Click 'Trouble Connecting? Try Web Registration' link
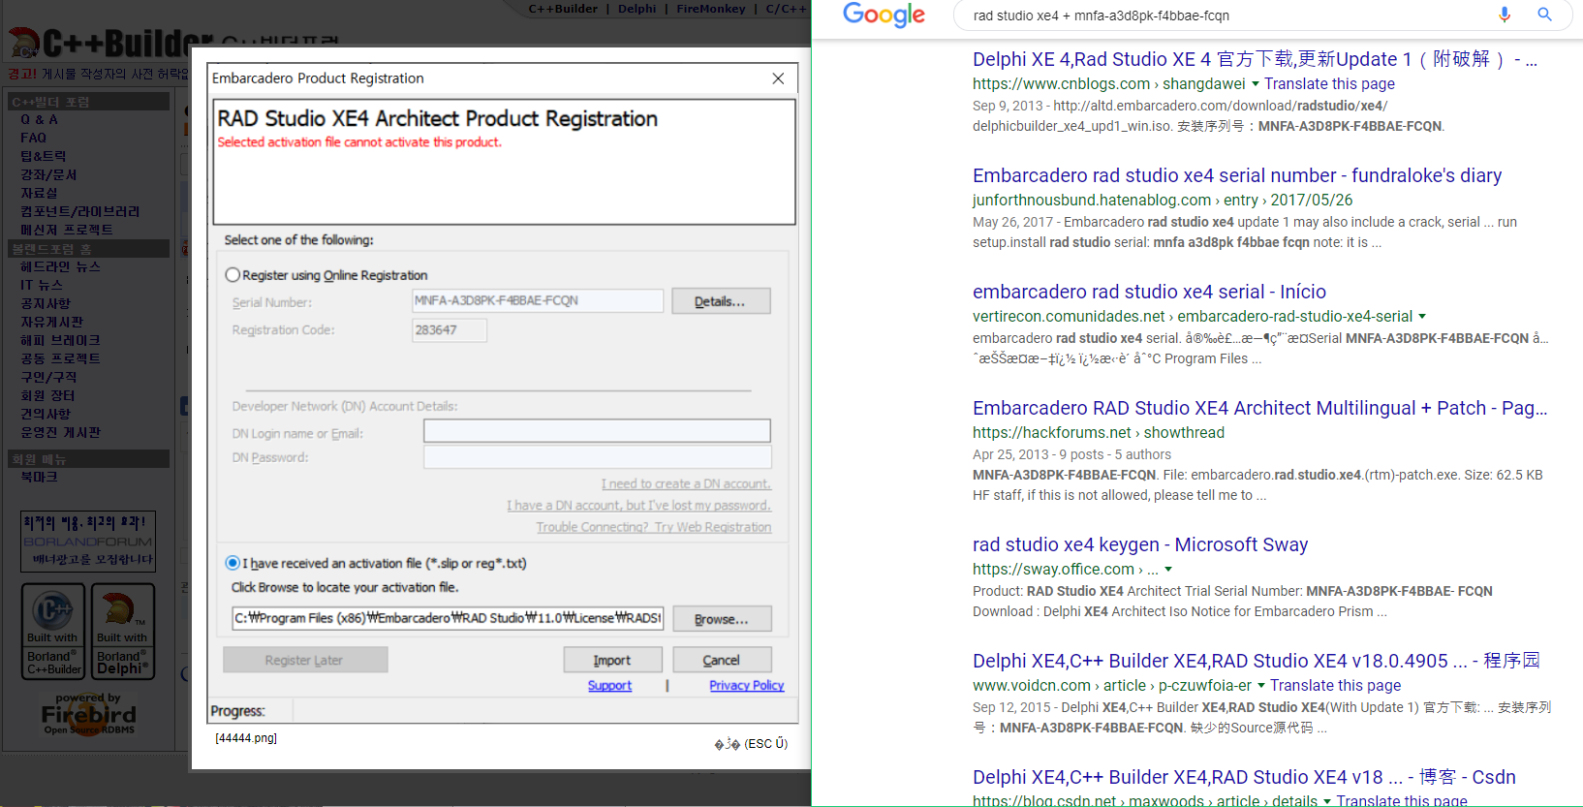 [654, 527]
